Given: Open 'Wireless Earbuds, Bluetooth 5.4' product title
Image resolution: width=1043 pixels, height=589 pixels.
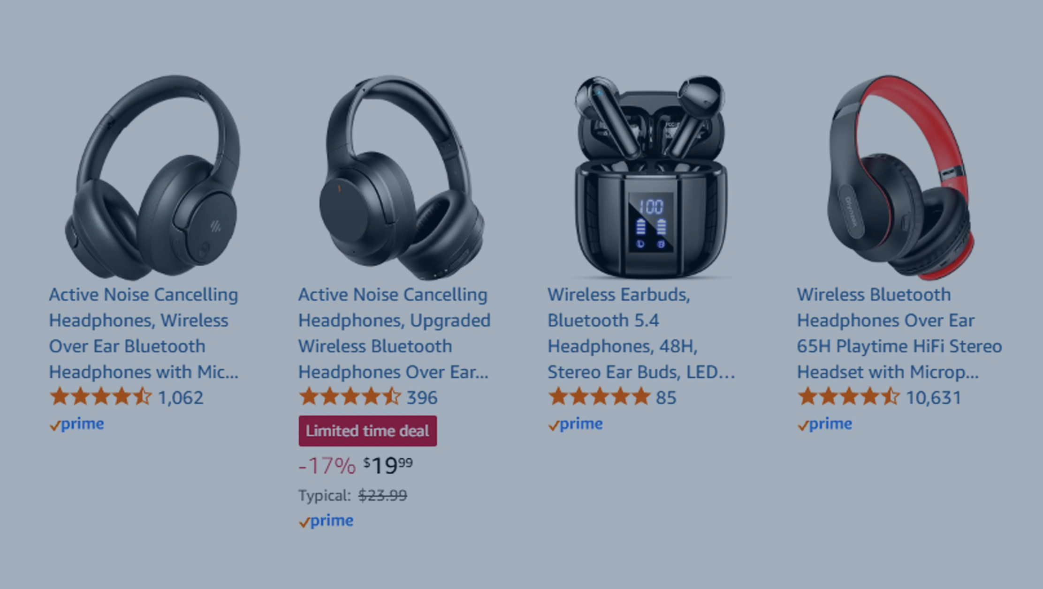Looking at the screenshot, I should (x=641, y=333).
